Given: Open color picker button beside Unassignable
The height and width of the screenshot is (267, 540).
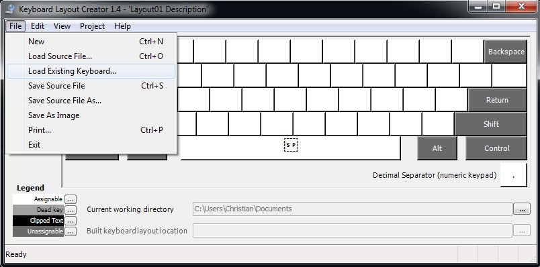Looking at the screenshot, I should [x=71, y=231].
